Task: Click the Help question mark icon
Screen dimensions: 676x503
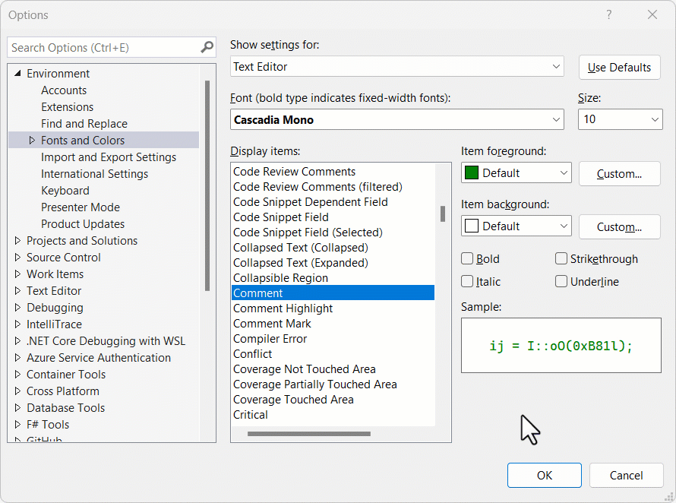Action: point(609,15)
